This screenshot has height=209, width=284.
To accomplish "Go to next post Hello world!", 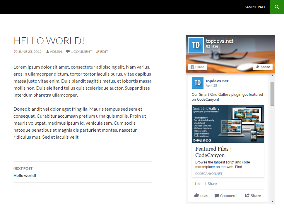I will [x=25, y=175].
